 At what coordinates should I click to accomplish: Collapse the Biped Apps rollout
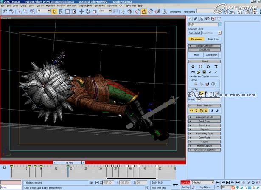coord(205,50)
